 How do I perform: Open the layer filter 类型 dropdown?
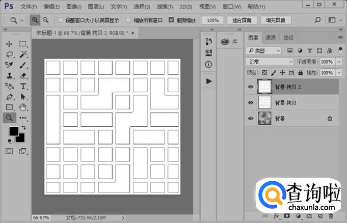[263, 50]
